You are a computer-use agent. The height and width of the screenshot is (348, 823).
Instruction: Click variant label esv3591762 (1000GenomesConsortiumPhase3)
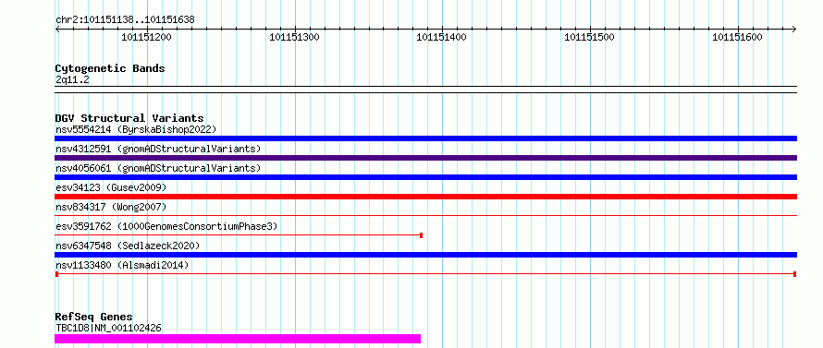[166, 226]
